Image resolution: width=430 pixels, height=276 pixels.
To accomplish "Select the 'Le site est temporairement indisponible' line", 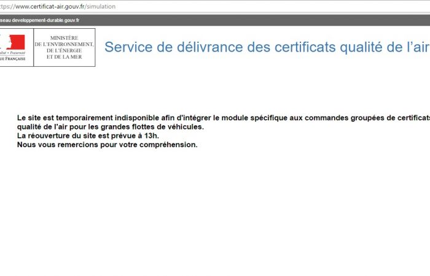I will point(224,118).
